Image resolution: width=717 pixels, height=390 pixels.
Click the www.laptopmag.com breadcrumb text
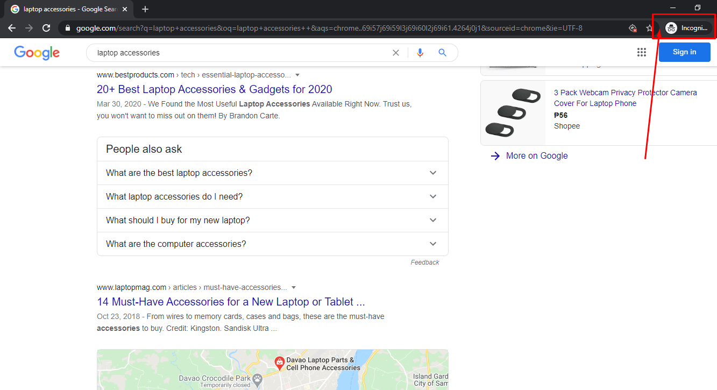click(x=131, y=287)
